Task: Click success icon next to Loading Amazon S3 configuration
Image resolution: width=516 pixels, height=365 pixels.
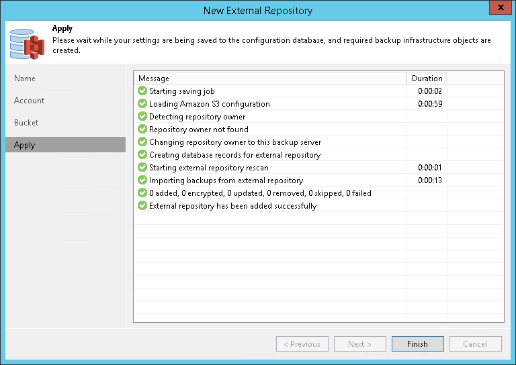Action: click(142, 104)
